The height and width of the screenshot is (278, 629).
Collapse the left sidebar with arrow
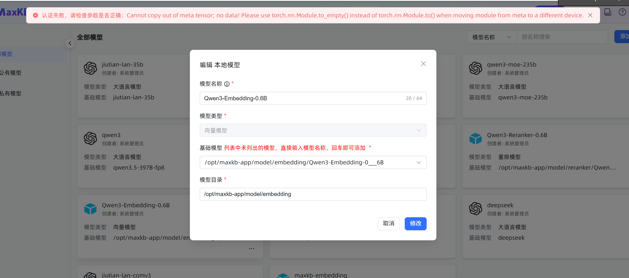(x=70, y=43)
